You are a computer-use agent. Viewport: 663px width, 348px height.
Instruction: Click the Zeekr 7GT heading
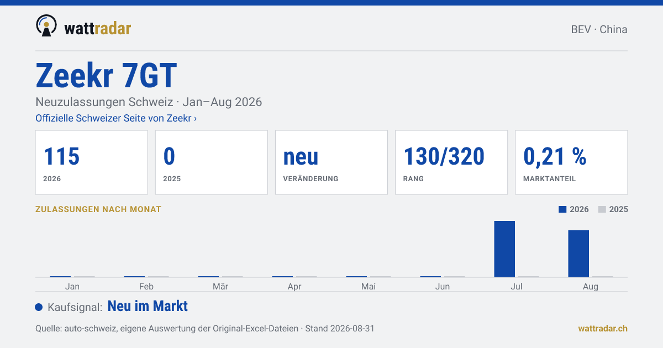[x=106, y=75]
